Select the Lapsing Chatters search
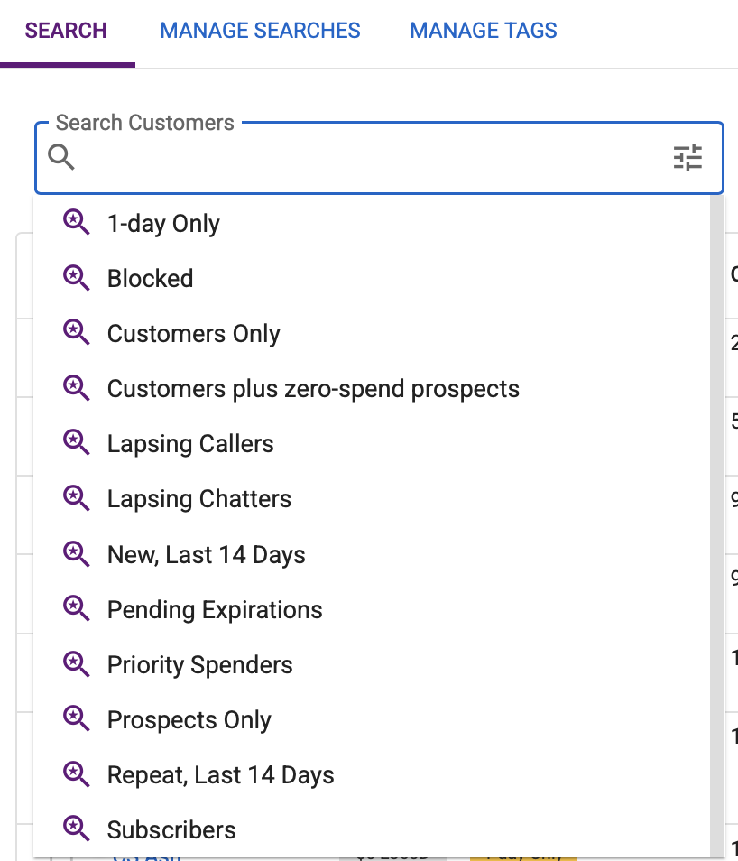738x861 pixels. 372,499
